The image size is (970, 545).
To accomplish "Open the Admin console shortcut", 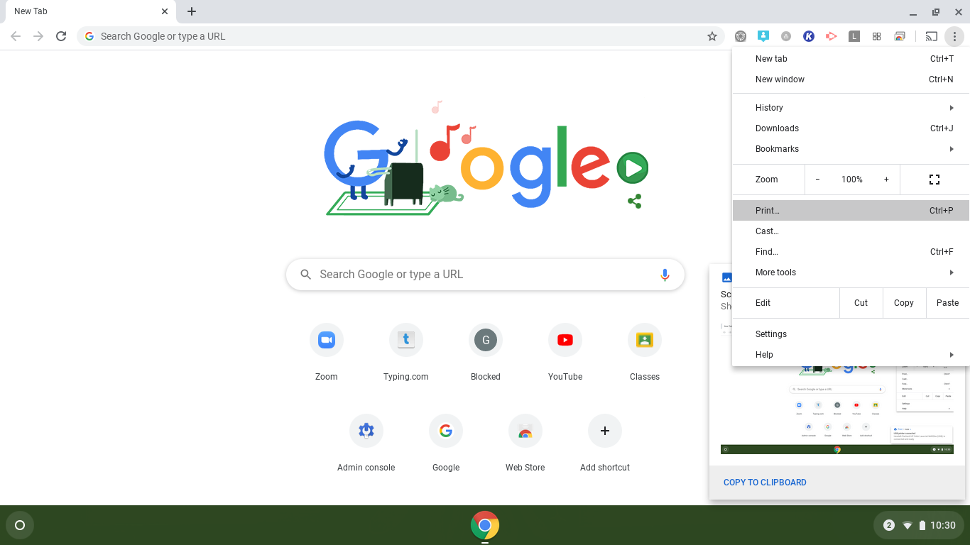I will coord(366,442).
